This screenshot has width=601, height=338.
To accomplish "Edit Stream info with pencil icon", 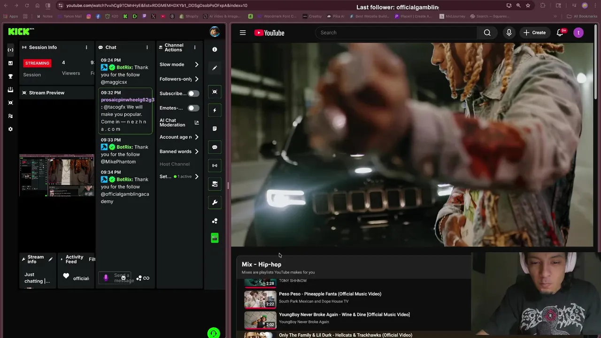I will point(51,259).
